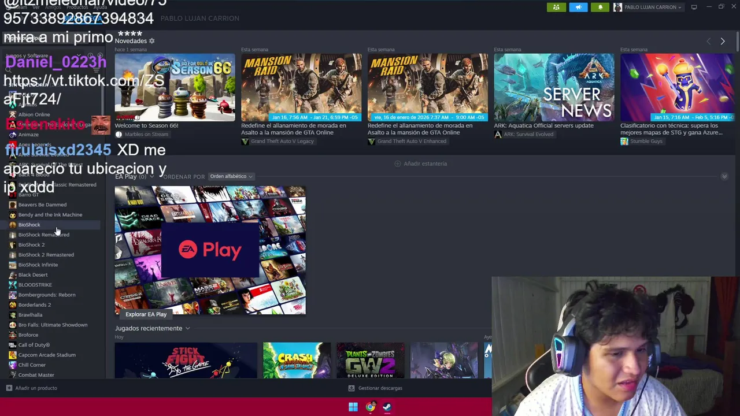Click the Call of Duty game icon
This screenshot has width=740, height=416.
click(13, 345)
